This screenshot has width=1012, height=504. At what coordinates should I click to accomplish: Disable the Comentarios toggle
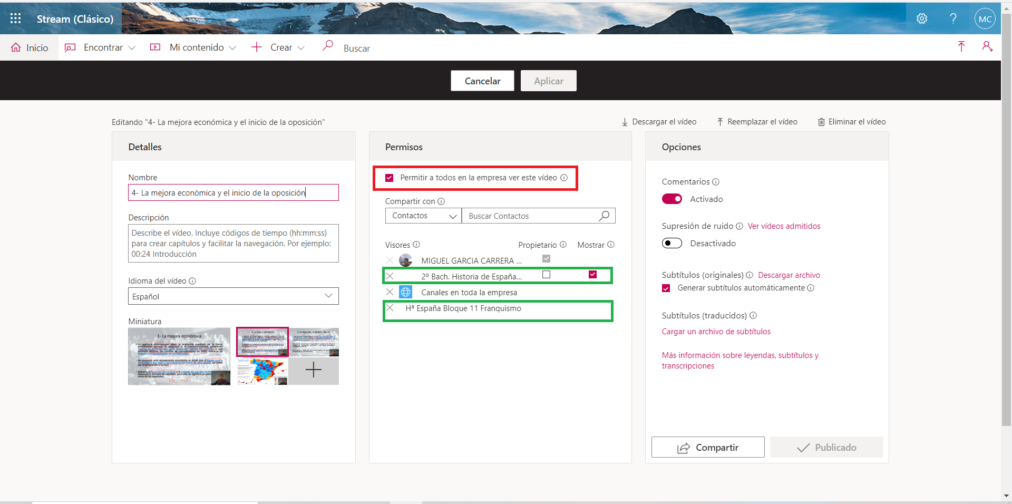(672, 199)
